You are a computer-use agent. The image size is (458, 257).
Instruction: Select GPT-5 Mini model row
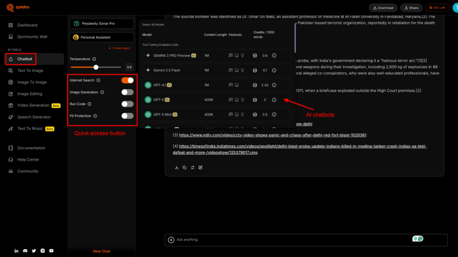tap(216, 115)
